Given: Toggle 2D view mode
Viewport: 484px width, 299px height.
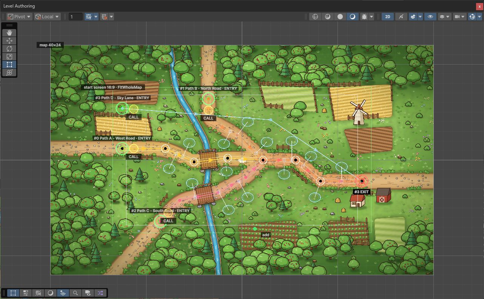Looking at the screenshot, I should click(388, 17).
